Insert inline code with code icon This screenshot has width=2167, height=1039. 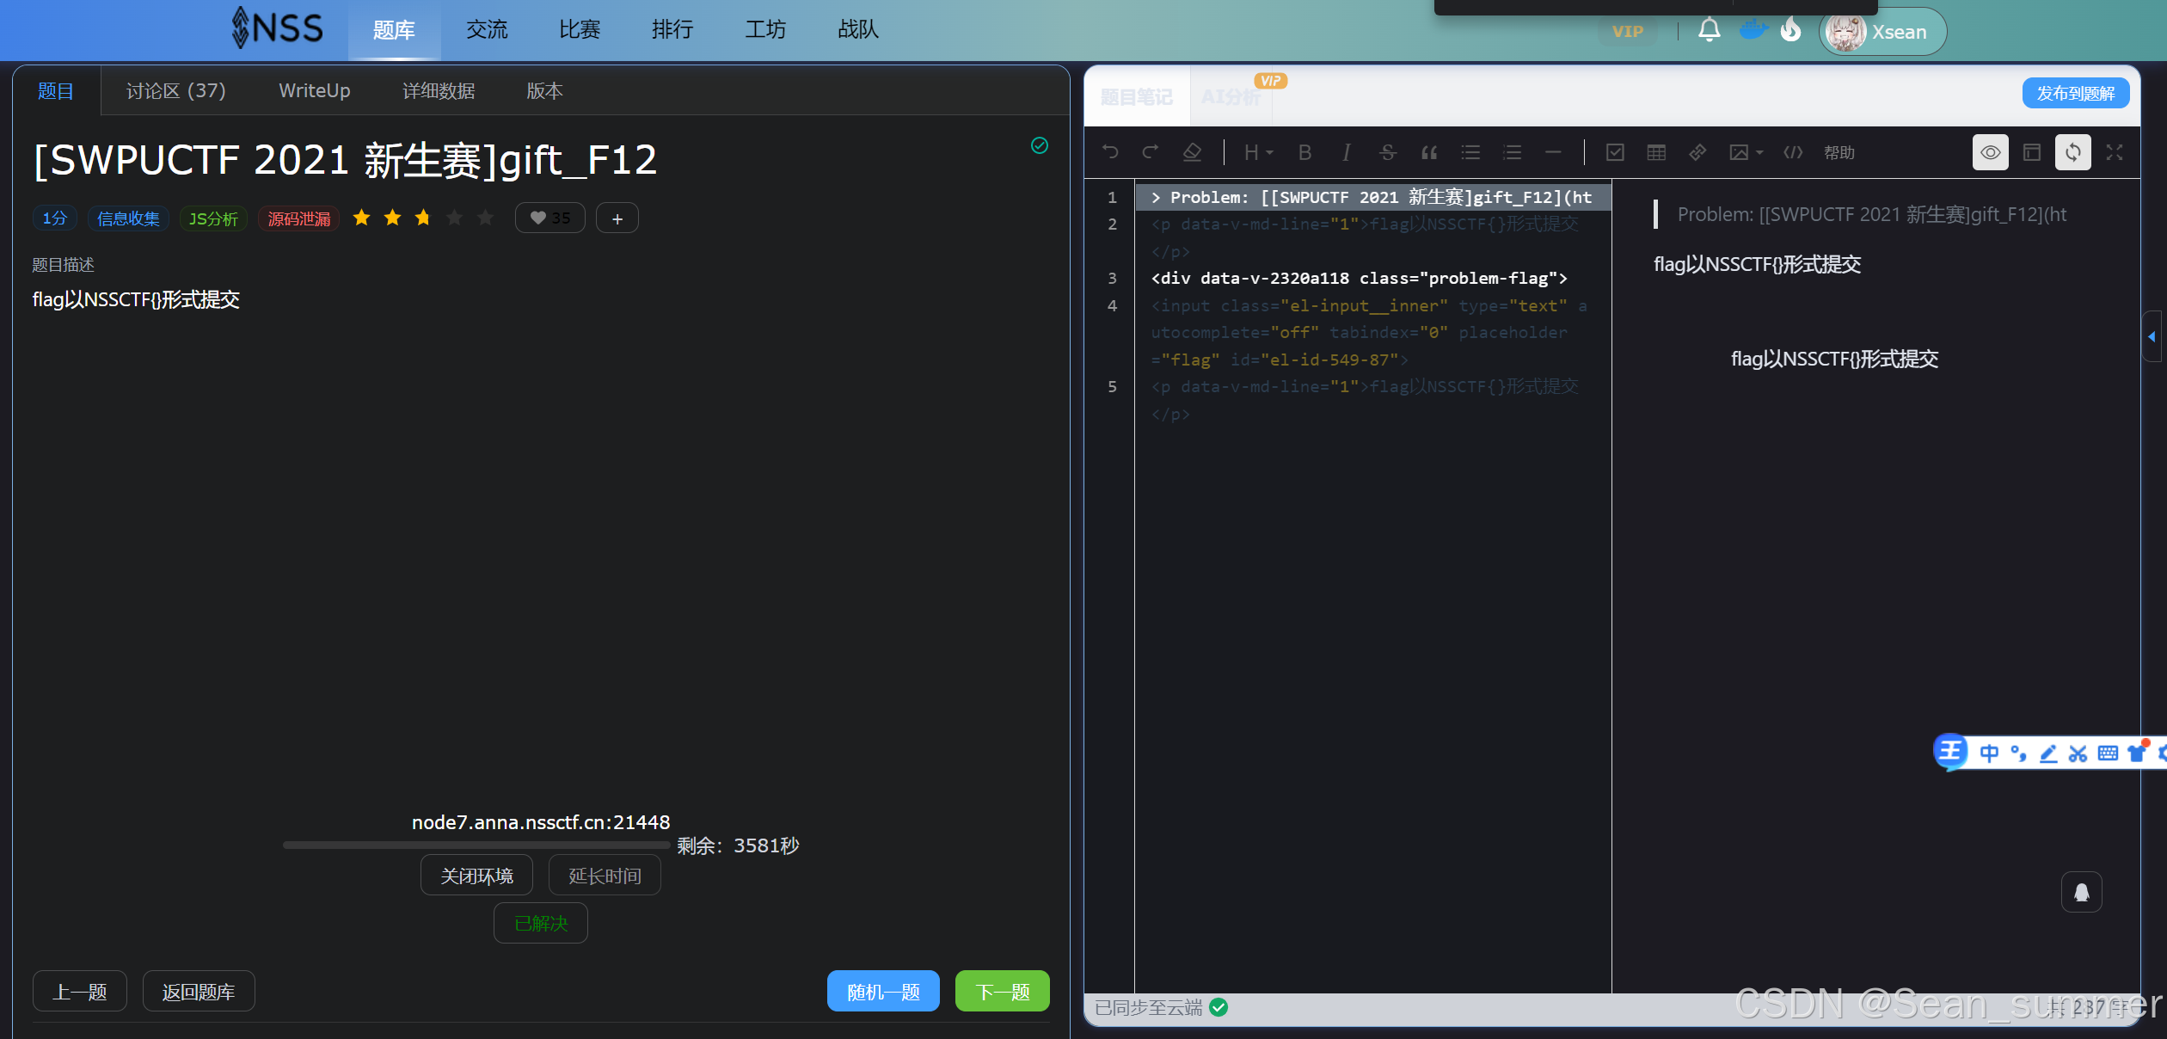[x=1793, y=152]
